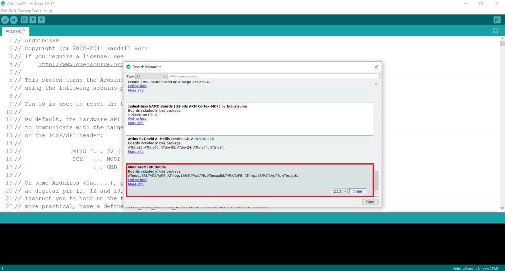
Task: Open MiniCore More info link
Action: [136, 184]
